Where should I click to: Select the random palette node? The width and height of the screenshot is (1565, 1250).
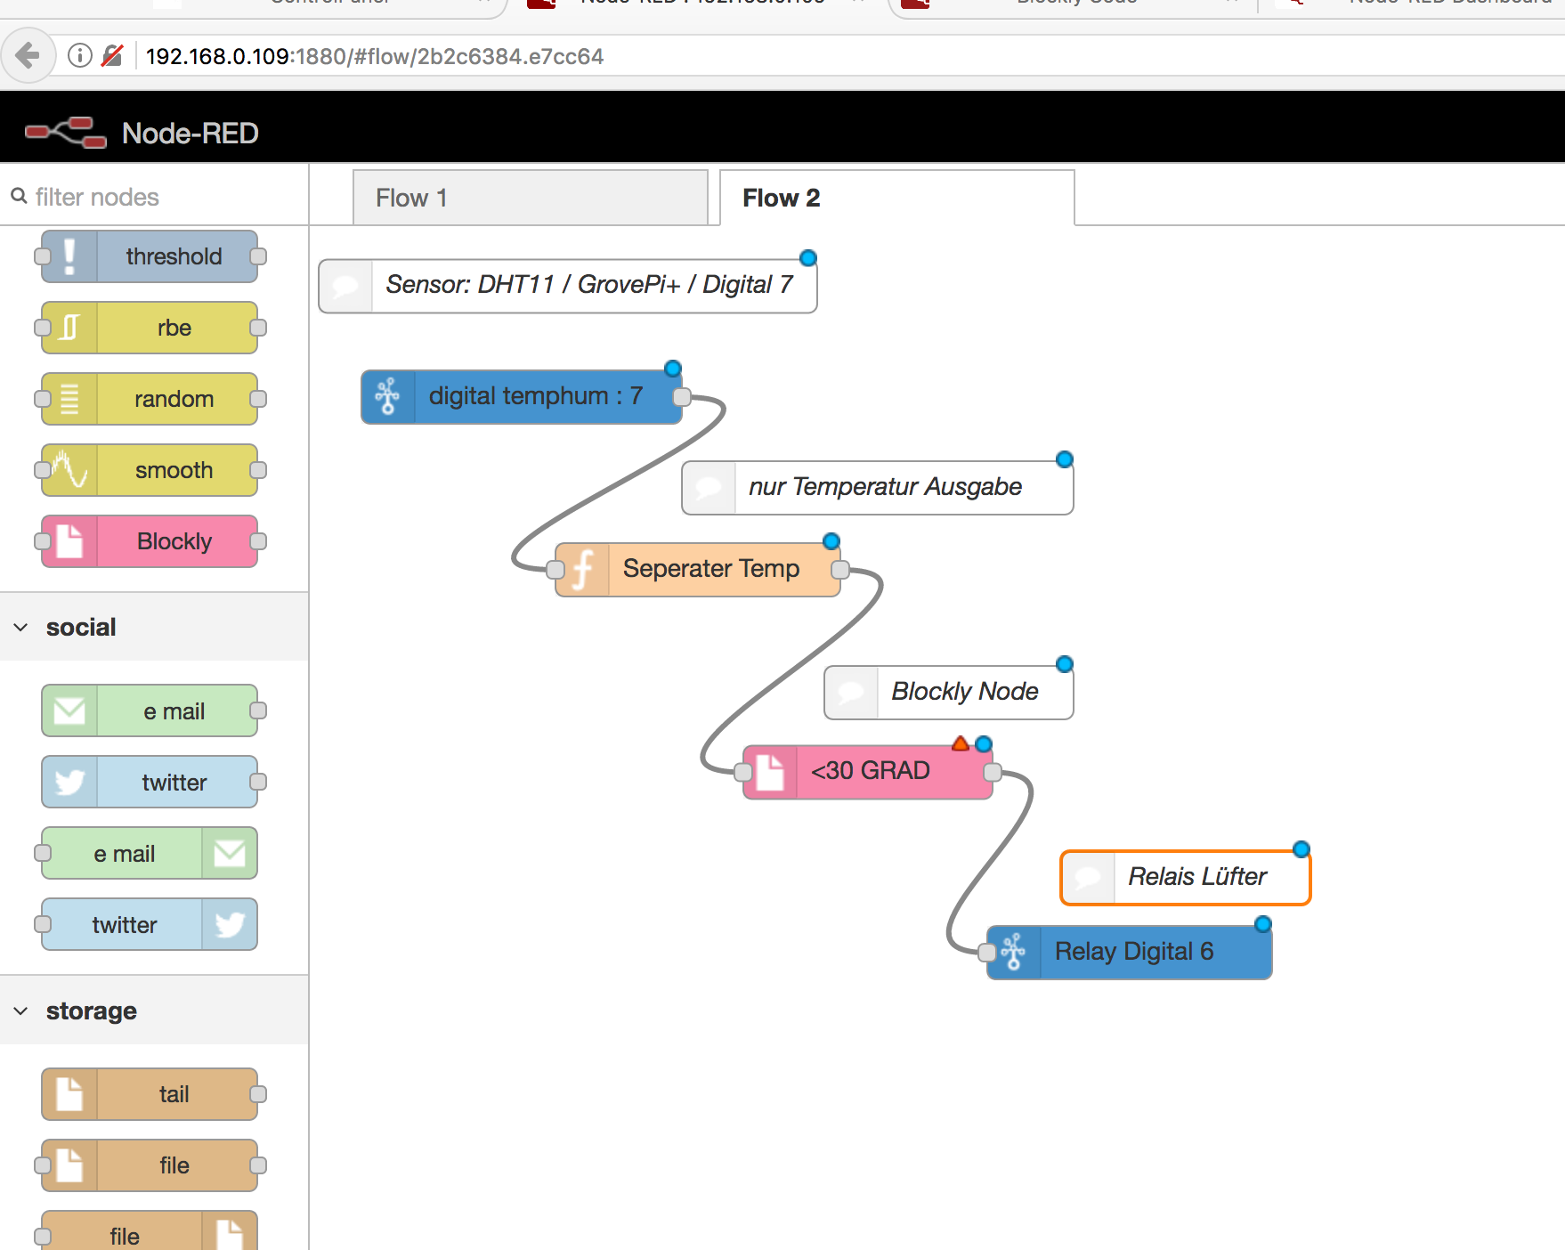150,399
